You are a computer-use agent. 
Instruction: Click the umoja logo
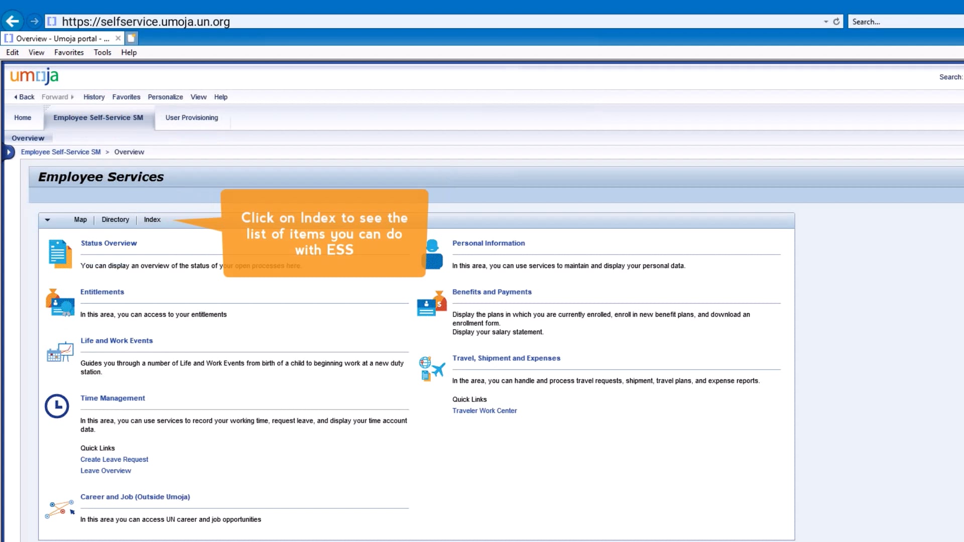pyautogui.click(x=34, y=76)
